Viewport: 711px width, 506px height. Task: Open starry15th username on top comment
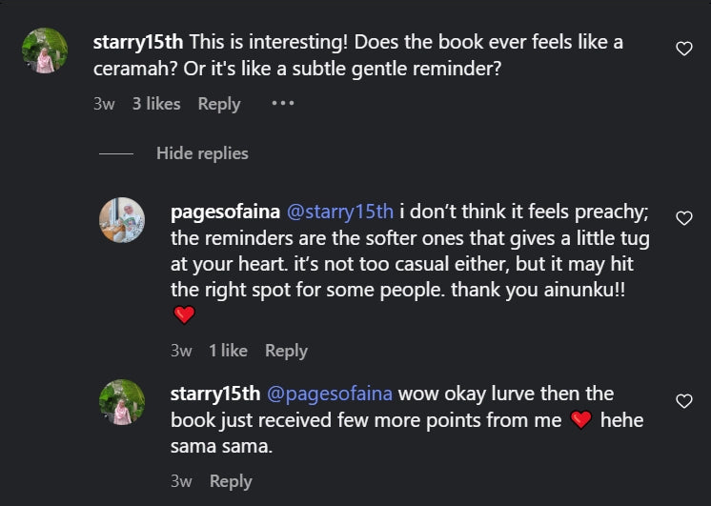(x=139, y=43)
